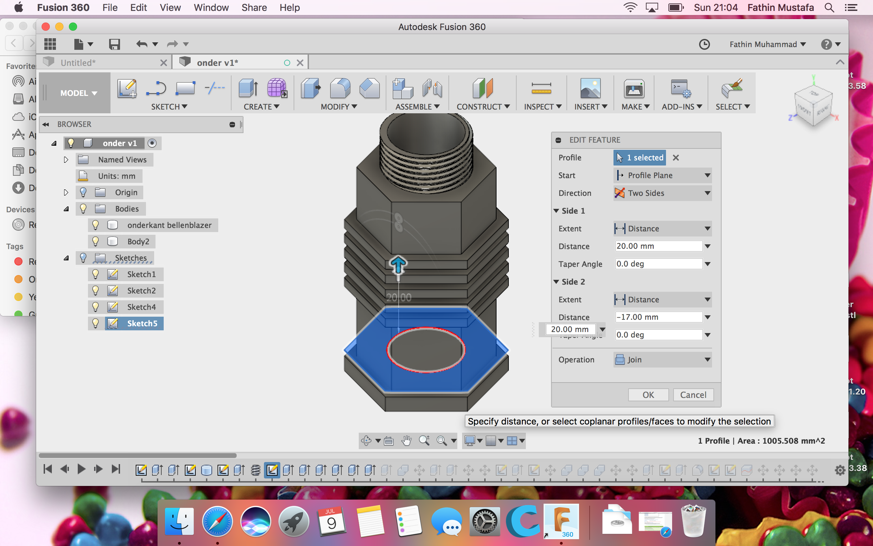
Task: Click the Zoom window magnifier icon
Action: pos(442,441)
